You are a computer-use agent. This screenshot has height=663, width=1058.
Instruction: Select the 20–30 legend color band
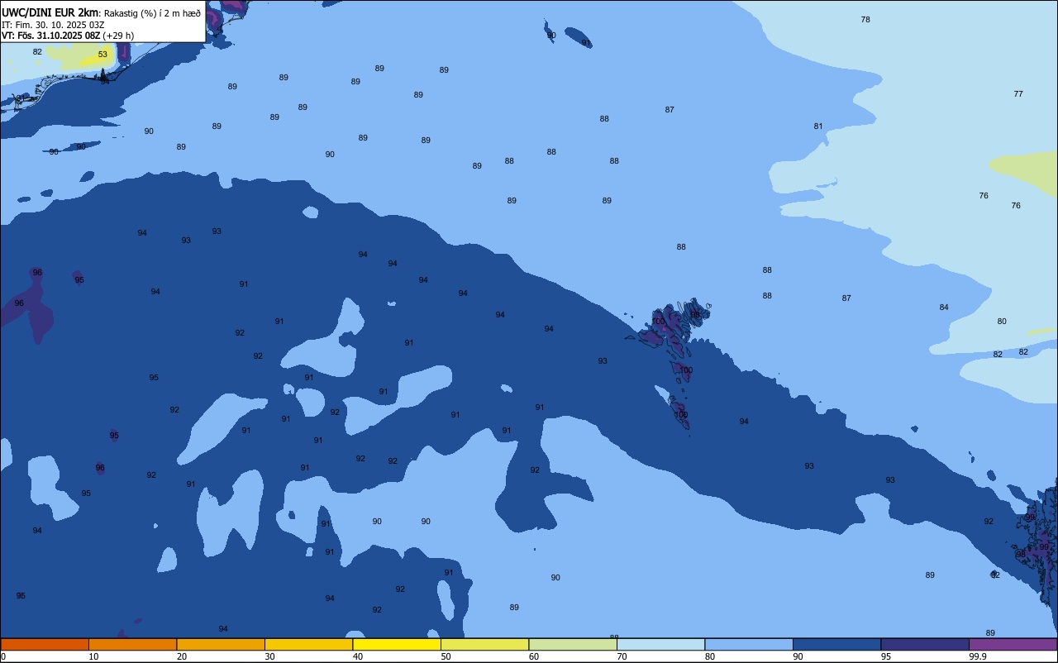[221, 644]
